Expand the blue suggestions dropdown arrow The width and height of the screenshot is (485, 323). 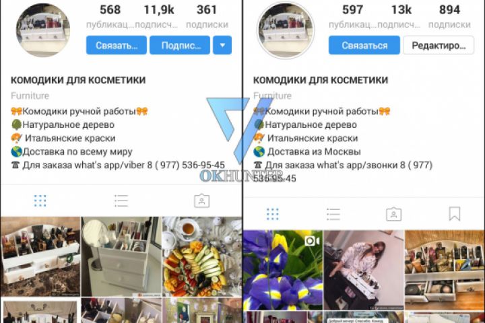[222, 45]
